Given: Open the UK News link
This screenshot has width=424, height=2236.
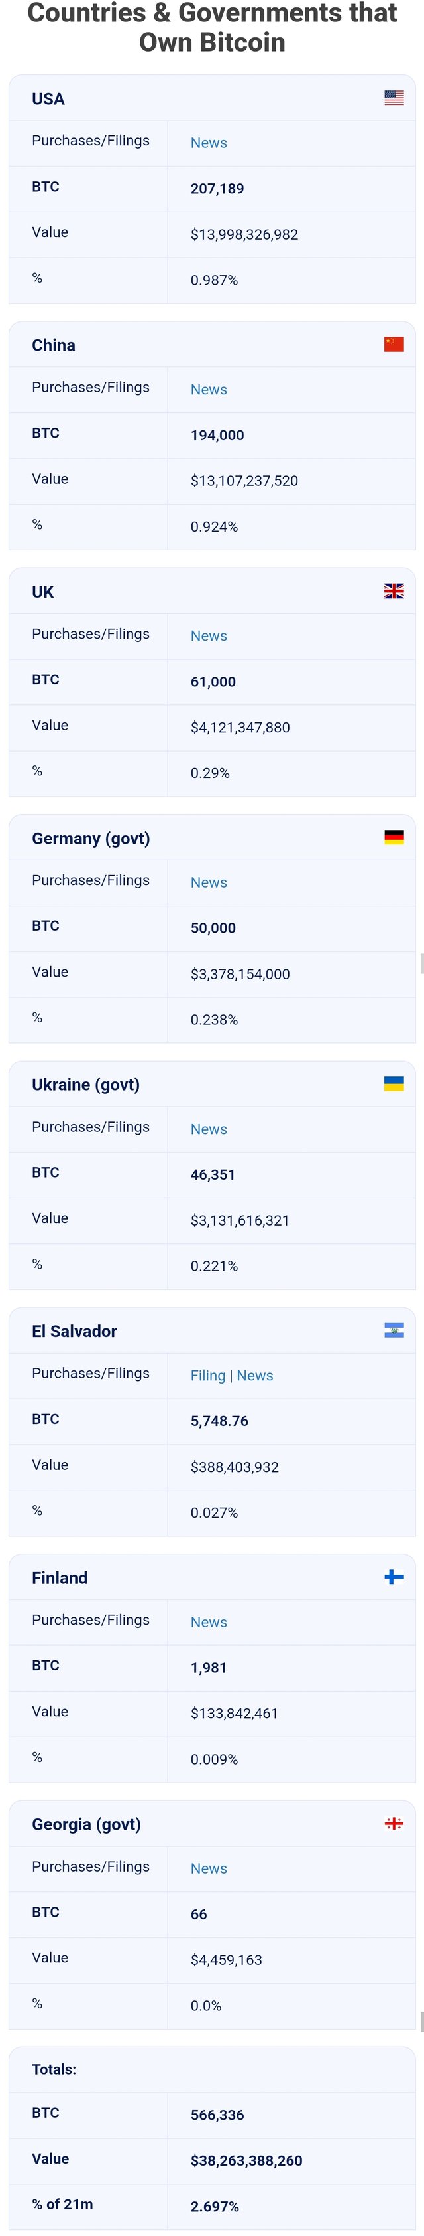Looking at the screenshot, I should point(209,636).
